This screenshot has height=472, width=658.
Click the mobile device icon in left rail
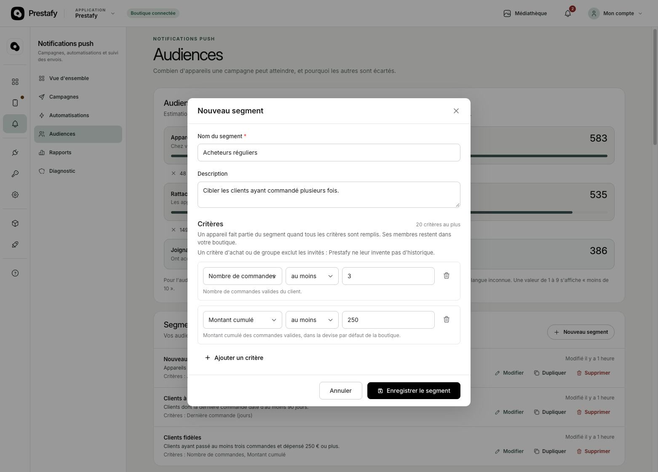pyautogui.click(x=15, y=103)
